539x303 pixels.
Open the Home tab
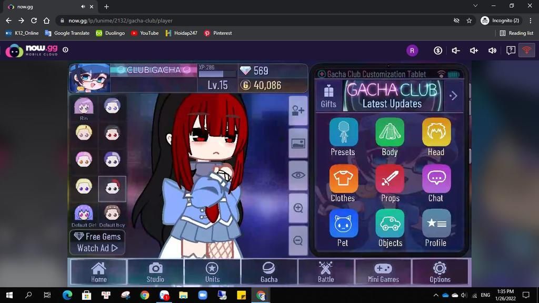(x=98, y=272)
